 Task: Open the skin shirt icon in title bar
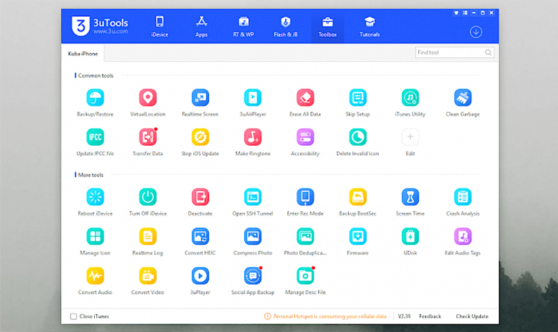(x=456, y=13)
